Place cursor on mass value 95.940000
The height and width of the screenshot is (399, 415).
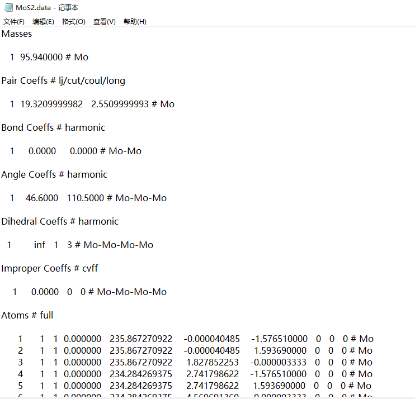(41, 57)
